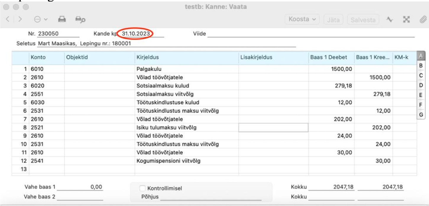Click the paperclip attachments icon

click(x=423, y=19)
